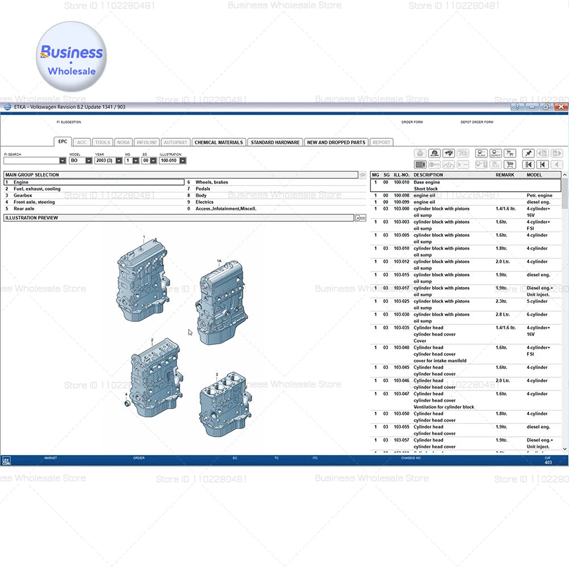Toggle the eye icon on Main Group Selection
This screenshot has width=569, height=569.
[362, 175]
